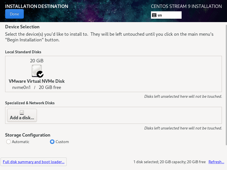Click the keyboard icon in layout indicator
The image size is (227, 170).
[154, 15]
